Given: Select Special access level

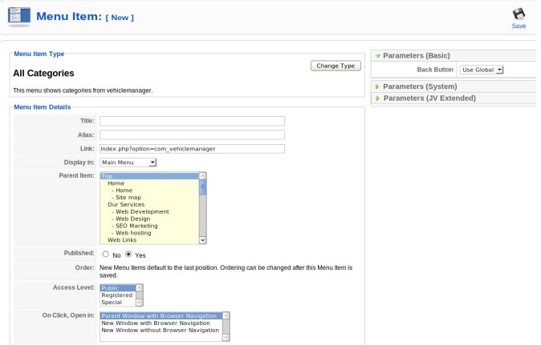Looking at the screenshot, I should point(118,303).
